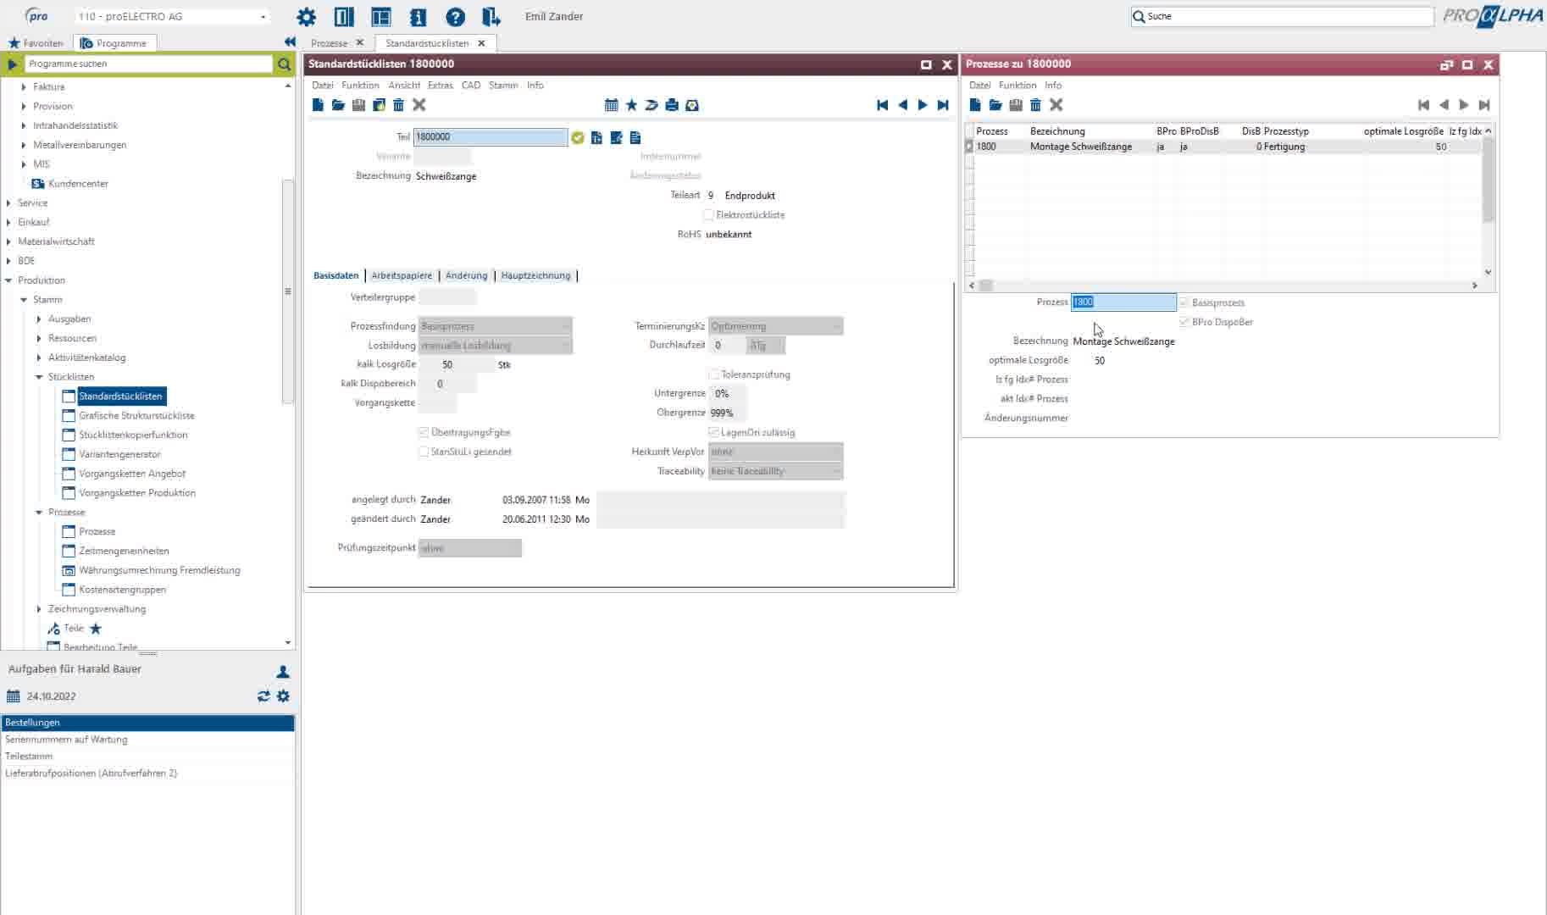Collapse Produktion tree node
This screenshot has height=915, width=1547.
[x=8, y=280]
